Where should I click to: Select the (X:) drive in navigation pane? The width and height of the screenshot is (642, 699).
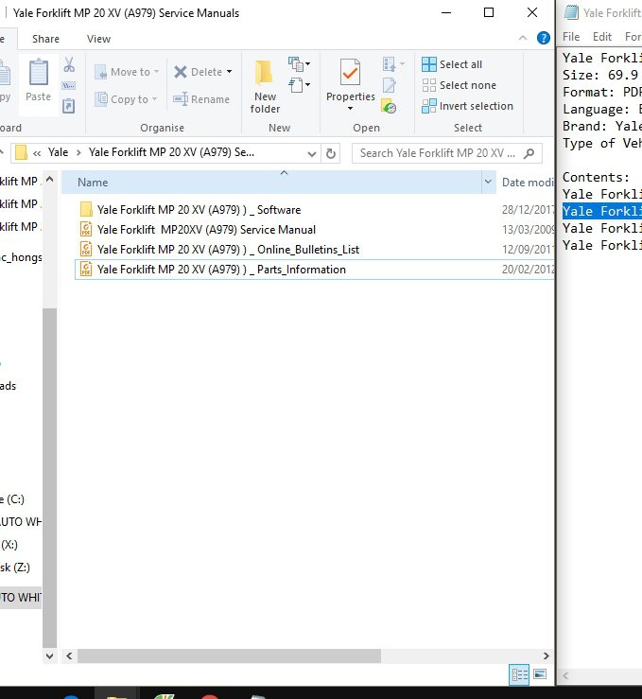9,544
